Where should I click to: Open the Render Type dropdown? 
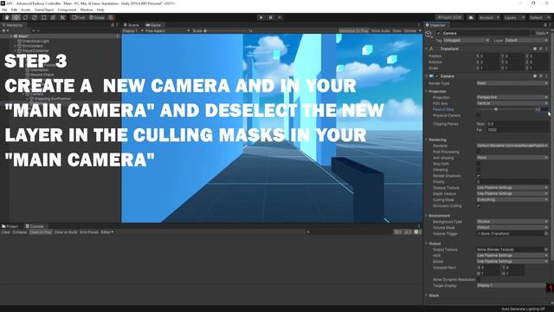click(512, 83)
